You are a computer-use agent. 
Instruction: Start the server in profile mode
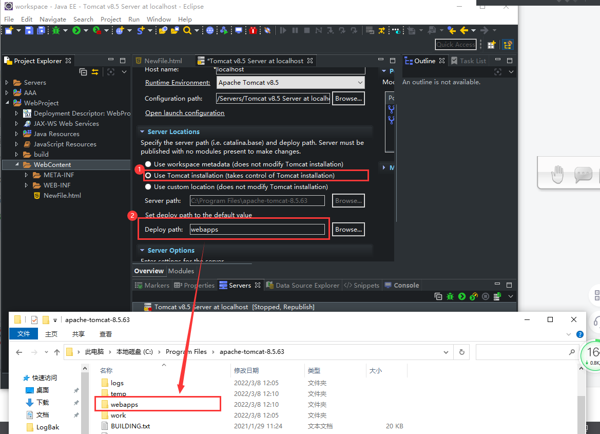point(474,296)
